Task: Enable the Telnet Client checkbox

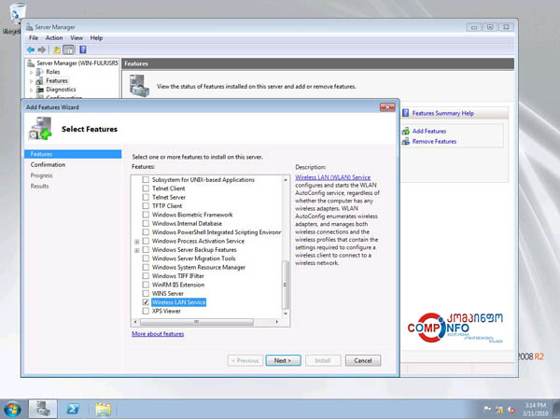Action: coord(146,189)
